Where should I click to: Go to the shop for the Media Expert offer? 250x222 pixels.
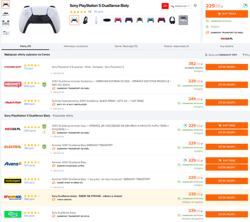[226, 181]
